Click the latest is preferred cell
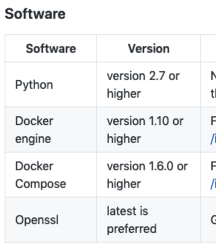Screen dimensions: 216x250 (148, 219)
